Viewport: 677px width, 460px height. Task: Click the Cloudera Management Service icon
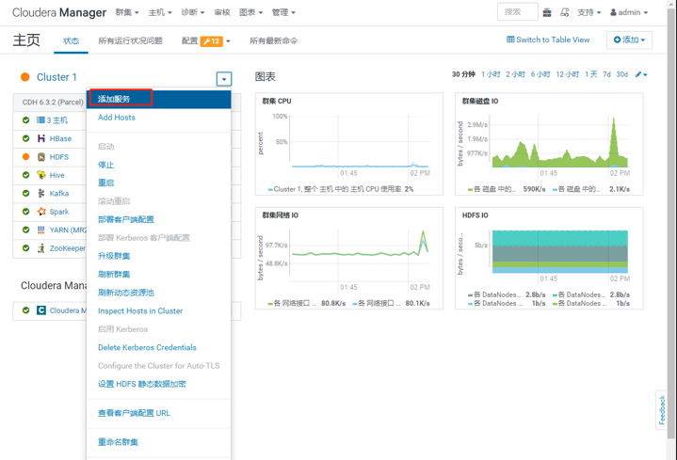click(x=41, y=310)
